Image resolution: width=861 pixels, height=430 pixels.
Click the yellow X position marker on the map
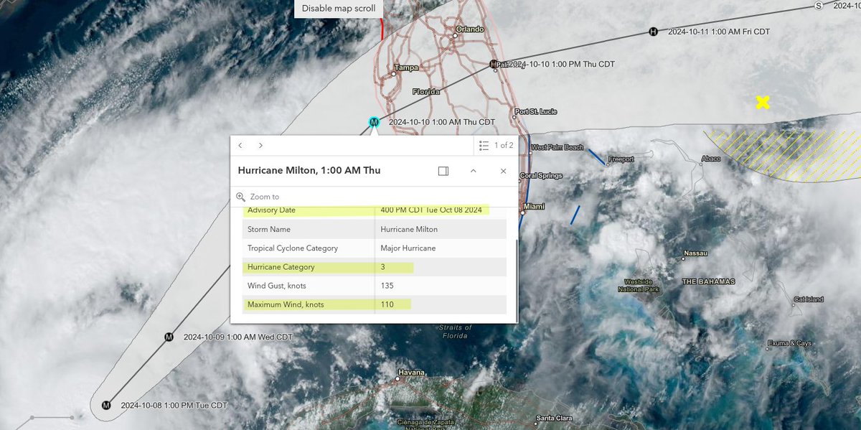(762, 103)
